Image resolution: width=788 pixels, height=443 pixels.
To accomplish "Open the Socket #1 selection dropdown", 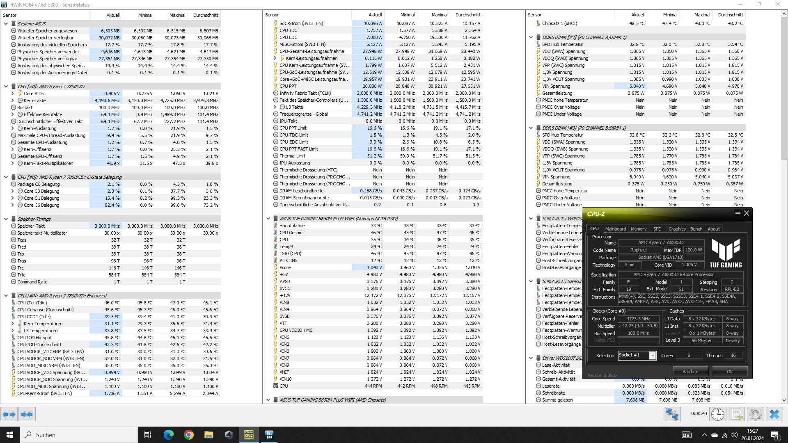I will (652, 356).
